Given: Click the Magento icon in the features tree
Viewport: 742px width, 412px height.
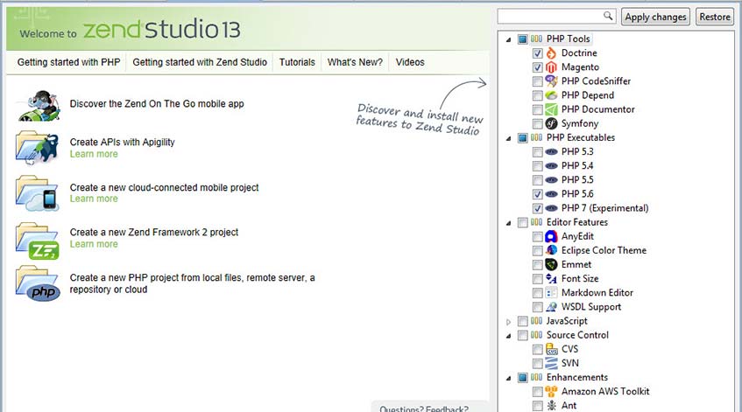Looking at the screenshot, I should [551, 67].
